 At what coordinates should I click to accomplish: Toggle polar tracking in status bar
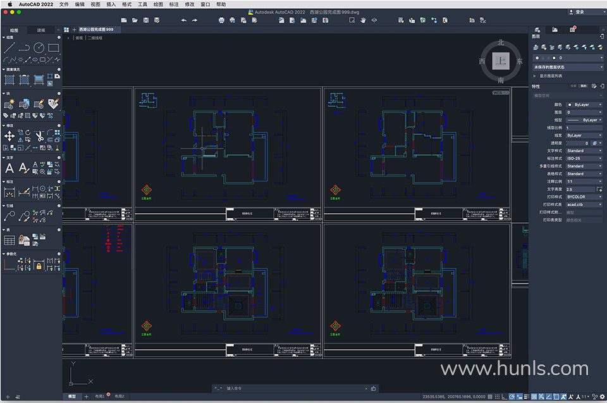coord(512,397)
